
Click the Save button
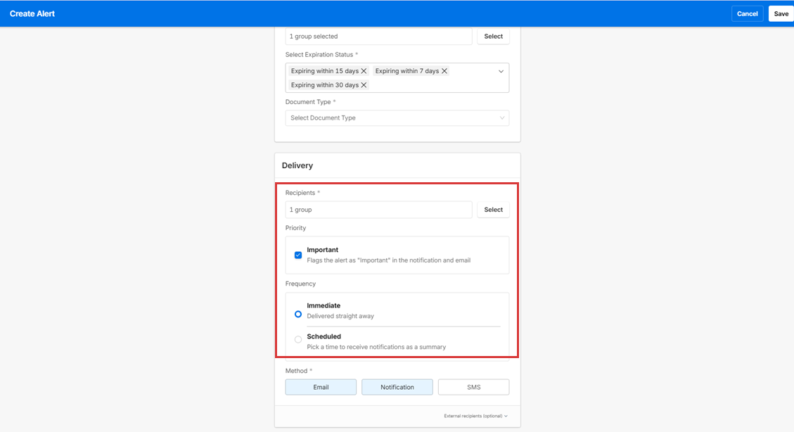(x=781, y=14)
